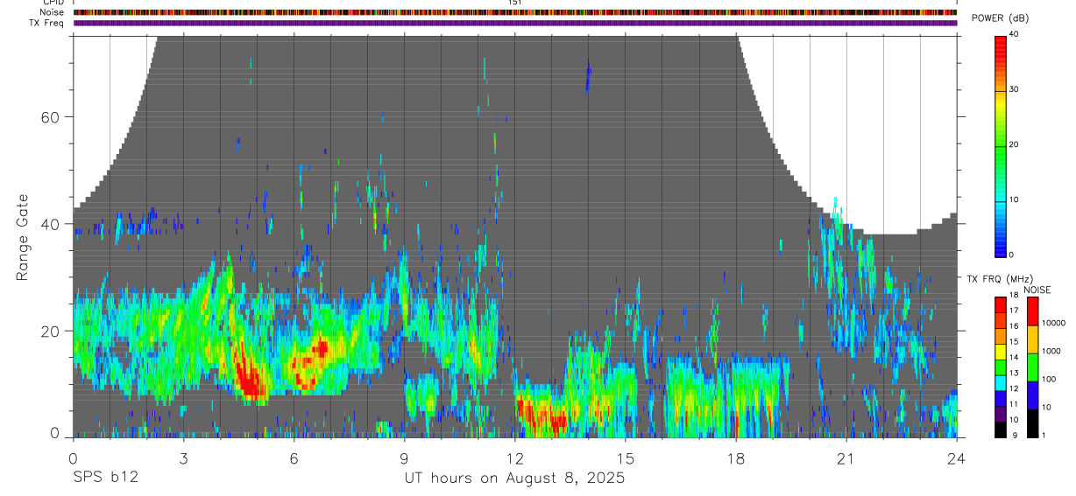Click the 18 label on the TX FRQ legend
Viewport: 1076px width, 496px height.
(1015, 295)
